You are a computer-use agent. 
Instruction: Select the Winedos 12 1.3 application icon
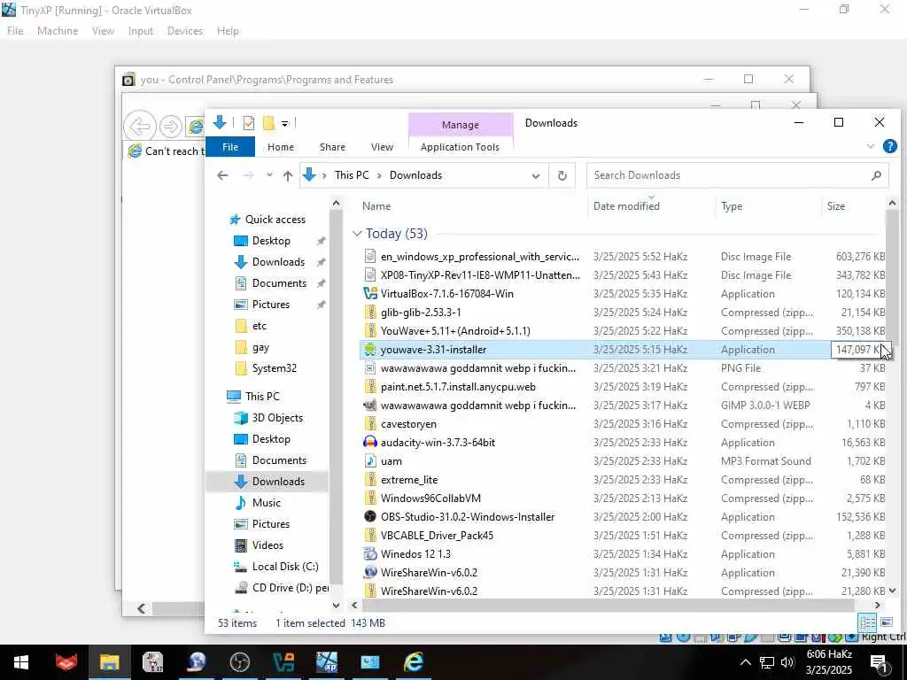(x=369, y=554)
